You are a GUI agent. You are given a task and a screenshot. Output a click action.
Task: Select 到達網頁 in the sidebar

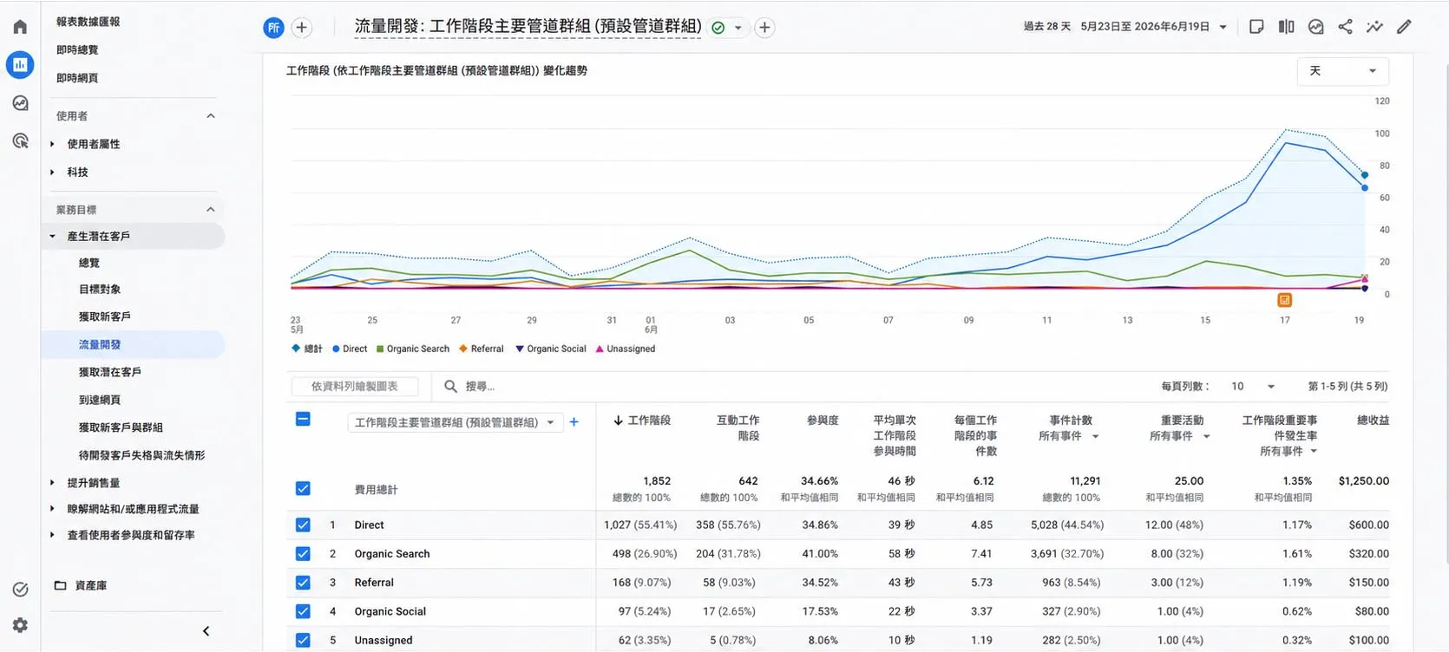(x=100, y=400)
